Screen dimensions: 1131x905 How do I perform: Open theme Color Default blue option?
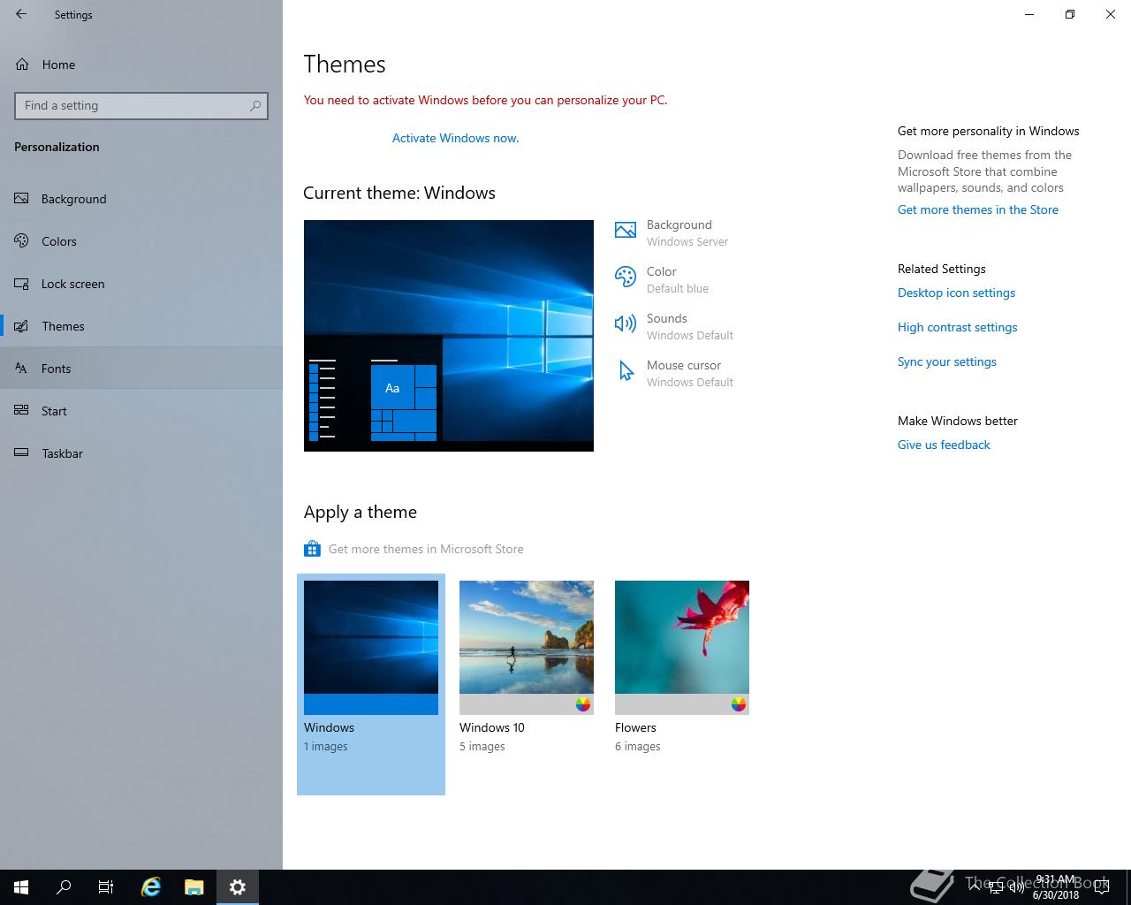[663, 279]
